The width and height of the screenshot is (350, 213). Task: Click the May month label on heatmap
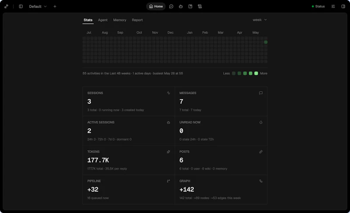coord(255,32)
